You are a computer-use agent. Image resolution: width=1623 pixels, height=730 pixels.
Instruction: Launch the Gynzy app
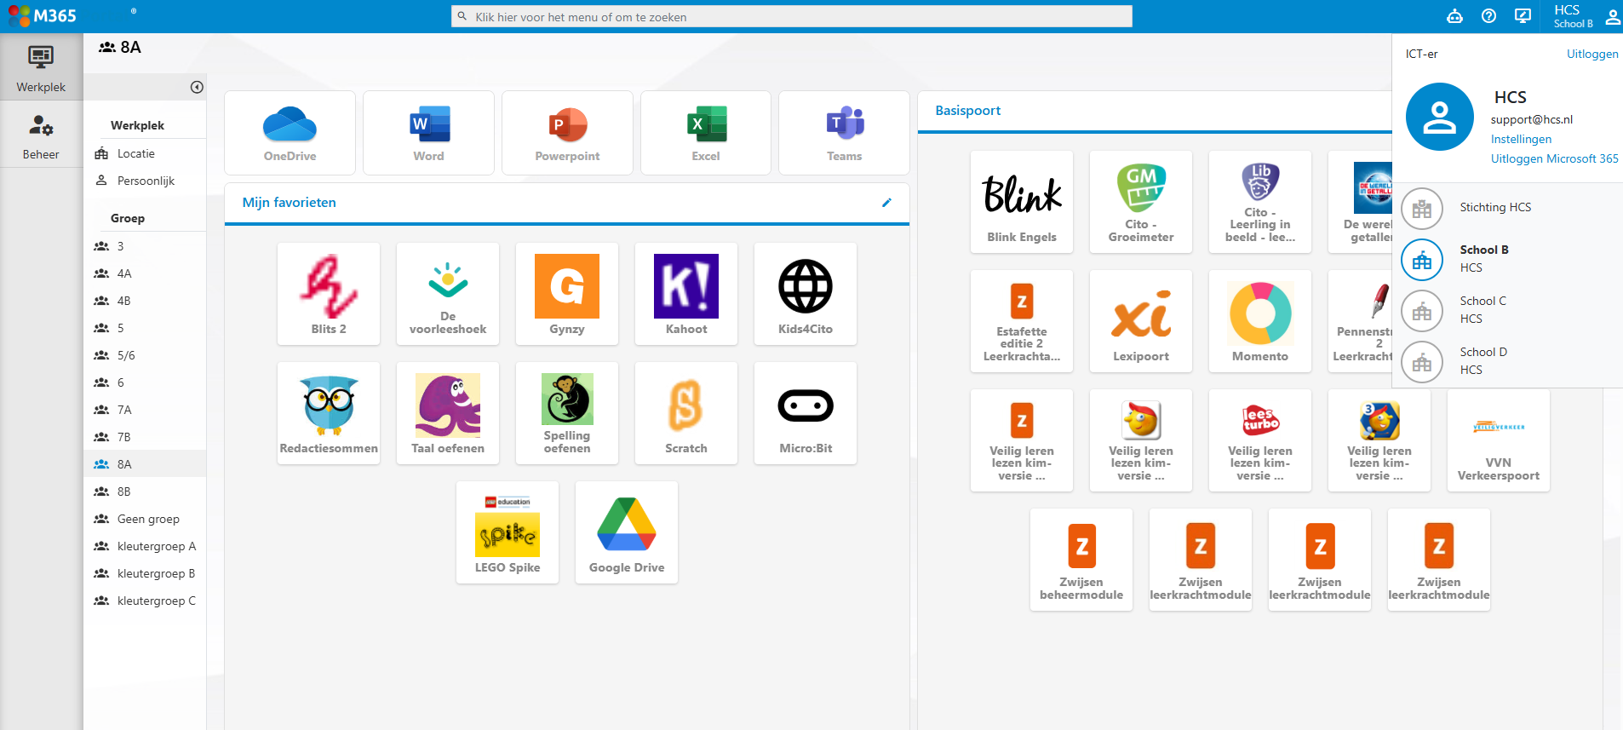tap(567, 294)
